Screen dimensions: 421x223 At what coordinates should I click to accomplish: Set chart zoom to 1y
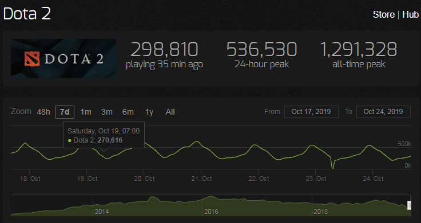[x=149, y=112]
